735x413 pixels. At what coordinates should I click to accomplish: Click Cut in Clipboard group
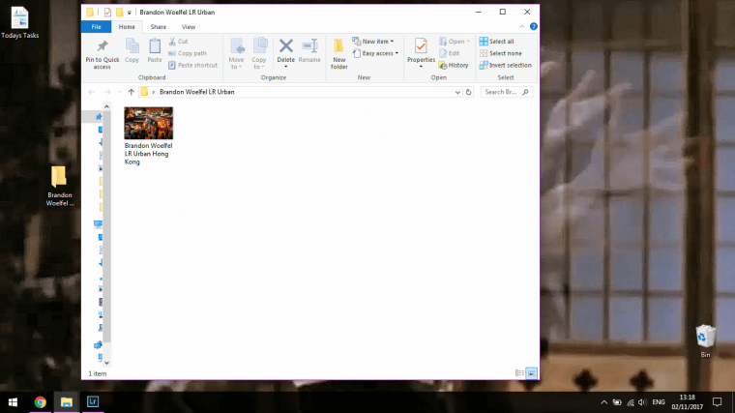(179, 42)
